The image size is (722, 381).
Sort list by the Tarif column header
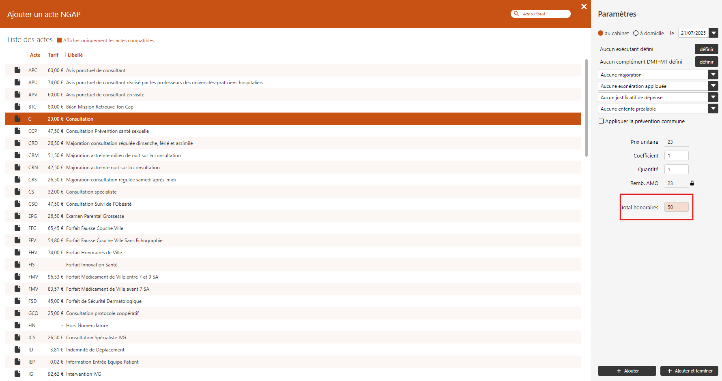click(53, 55)
